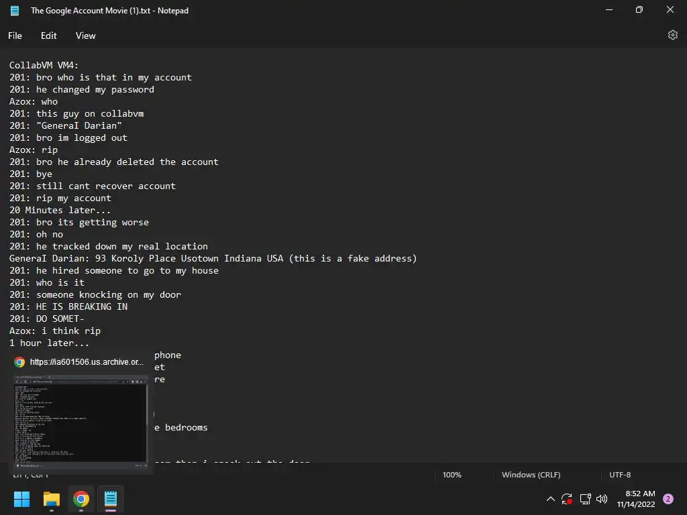The width and height of the screenshot is (687, 515).
Task: Click UTF-8 encoding indicator
Action: [x=620, y=475]
